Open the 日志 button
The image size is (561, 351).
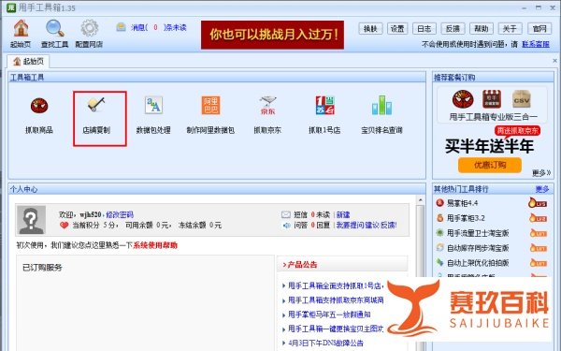[424, 28]
